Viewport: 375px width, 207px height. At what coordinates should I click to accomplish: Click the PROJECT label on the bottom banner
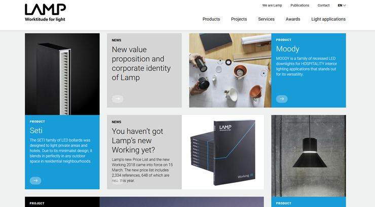(37, 203)
